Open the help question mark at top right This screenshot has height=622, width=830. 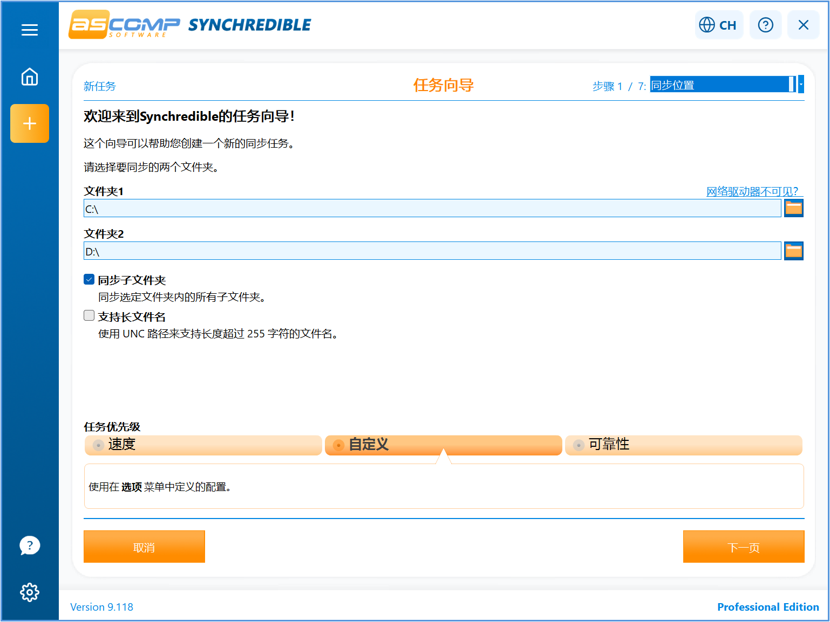765,25
